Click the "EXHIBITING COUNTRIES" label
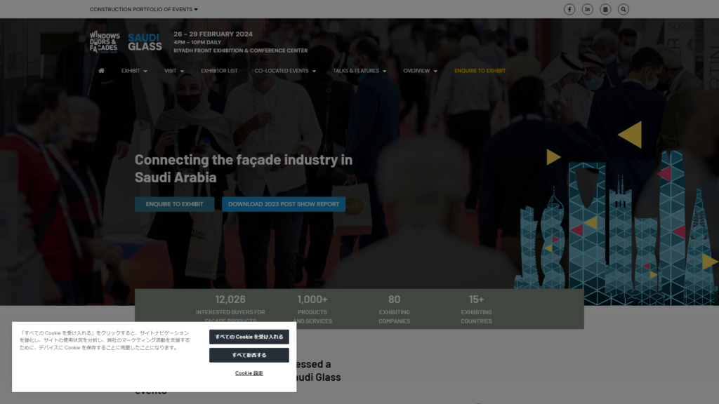Image resolution: width=719 pixels, height=404 pixels. click(x=477, y=316)
